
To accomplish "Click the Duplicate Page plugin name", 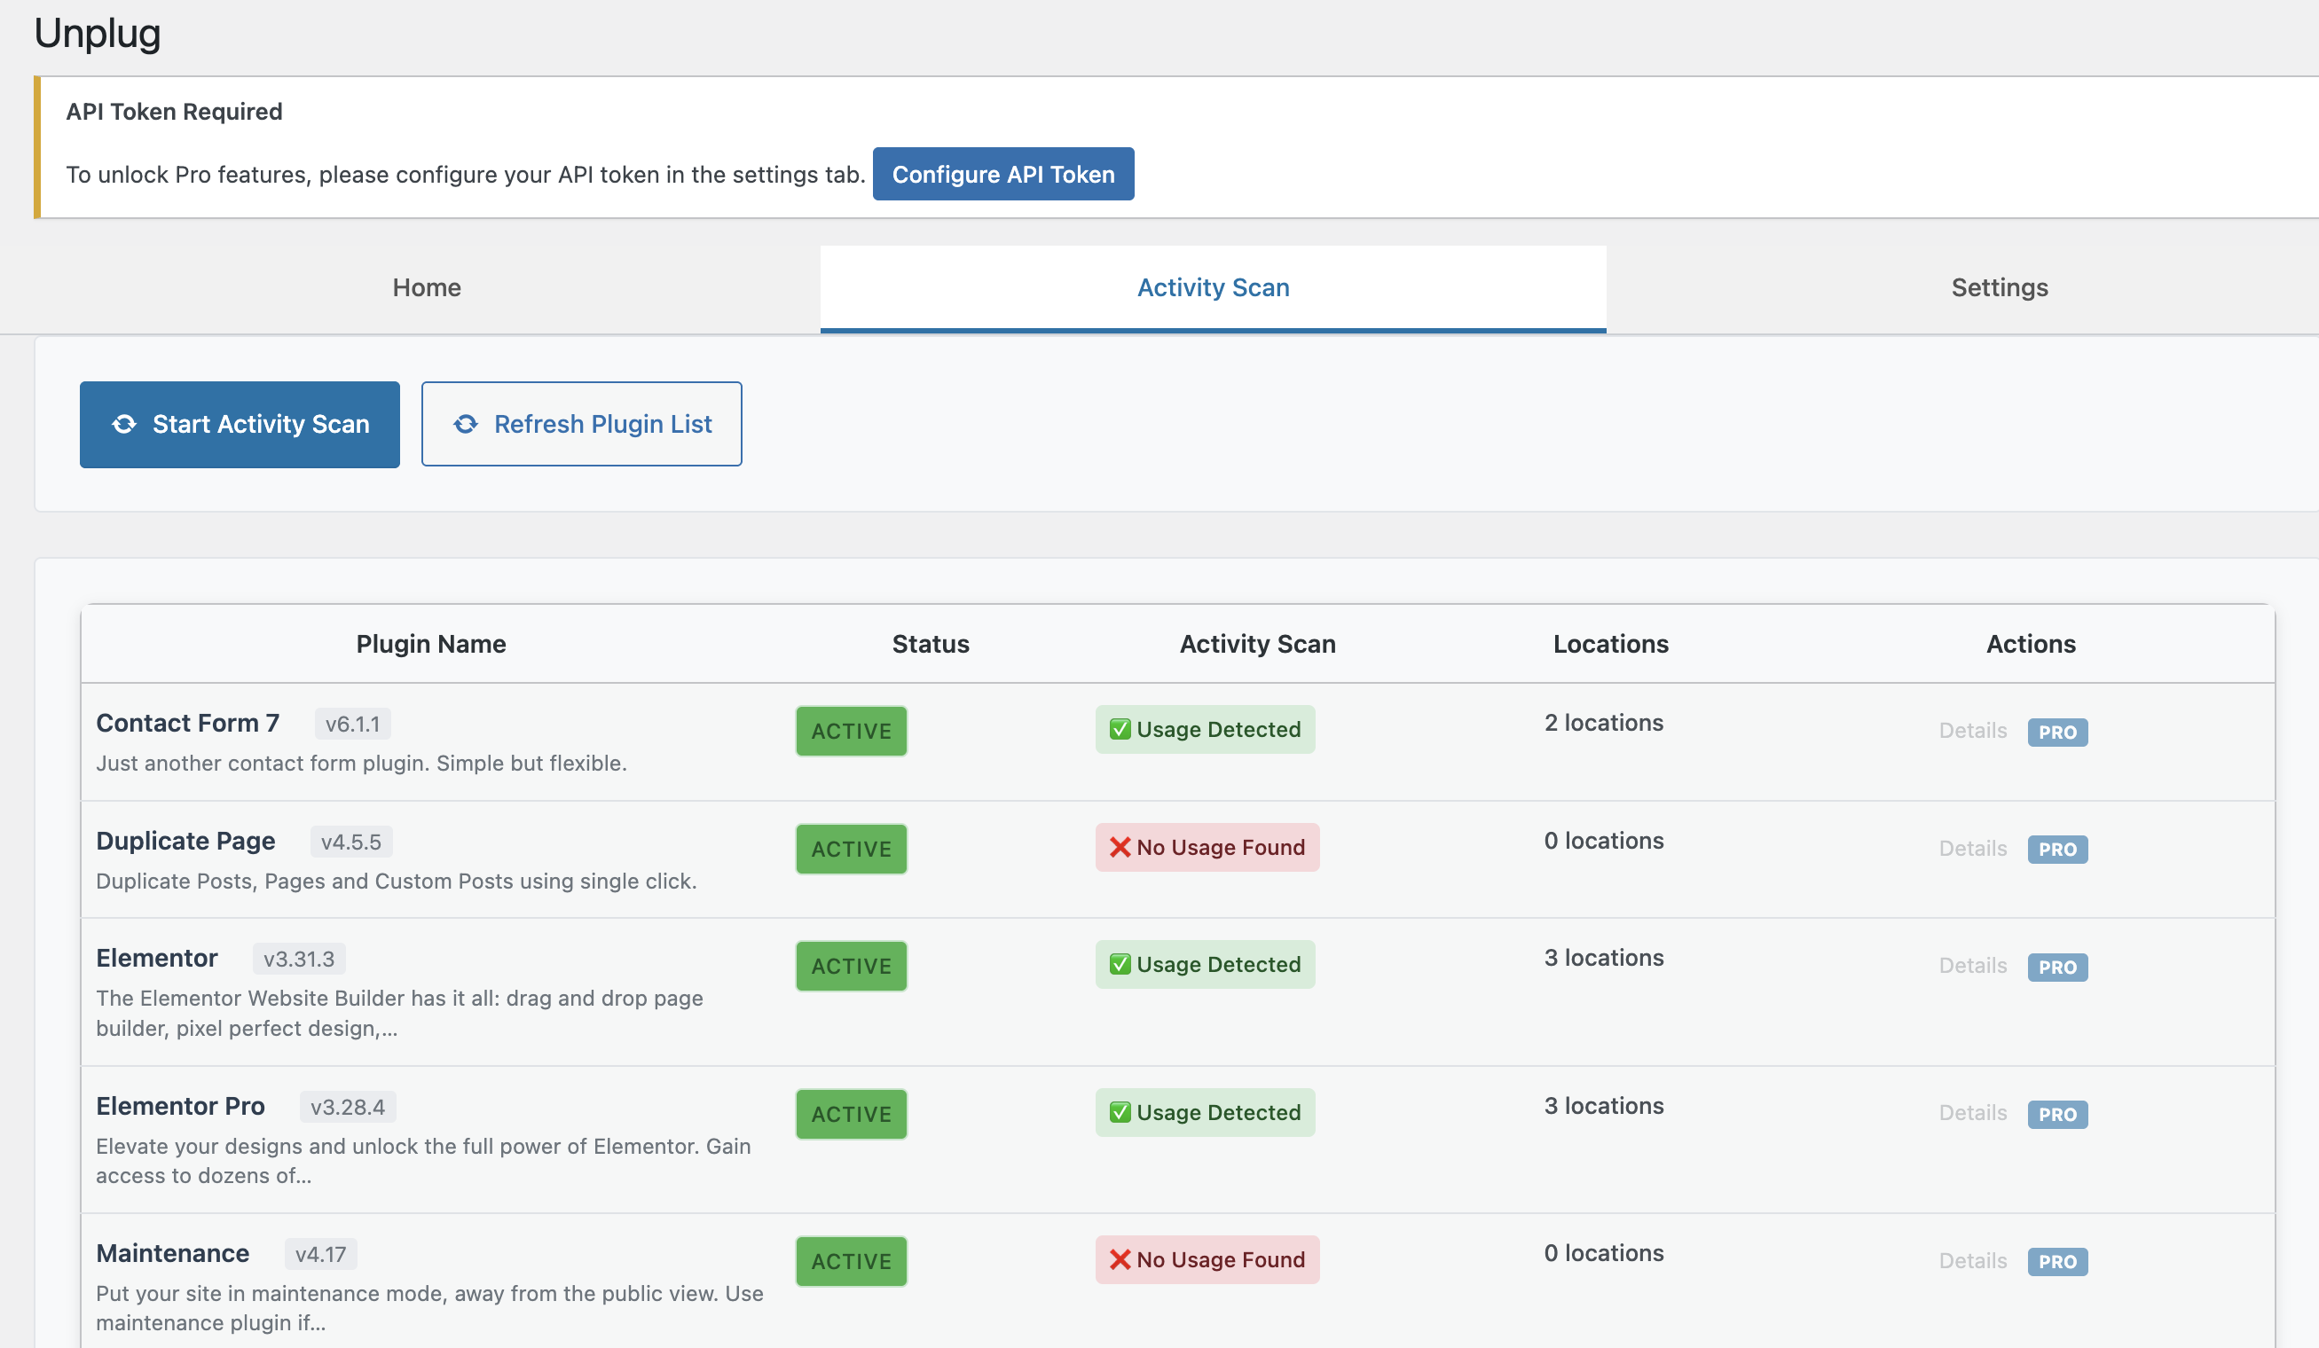I will 186,841.
